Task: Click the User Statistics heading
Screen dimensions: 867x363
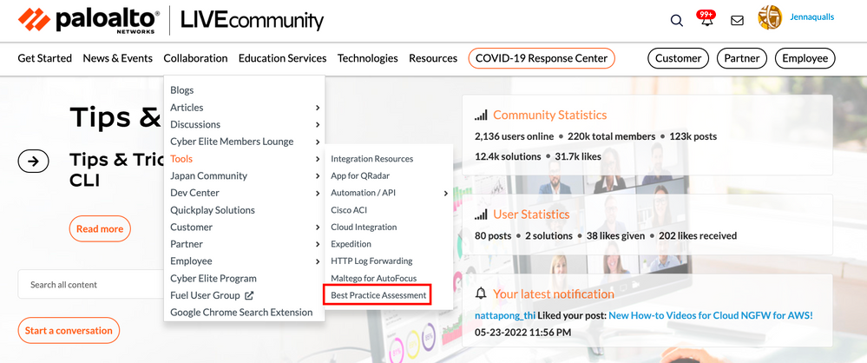Action: pyautogui.click(x=531, y=214)
